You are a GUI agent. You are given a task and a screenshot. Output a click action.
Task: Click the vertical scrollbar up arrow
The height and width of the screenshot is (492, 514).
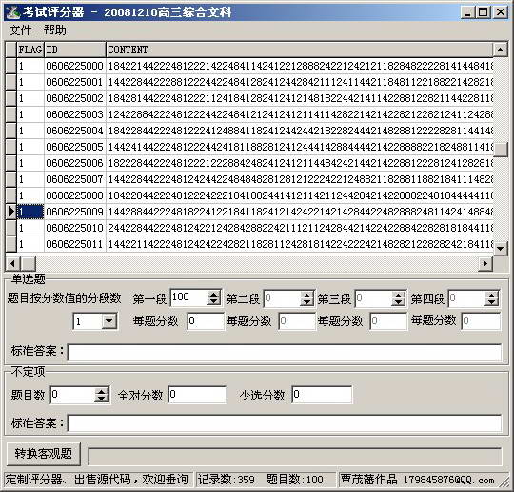501,50
